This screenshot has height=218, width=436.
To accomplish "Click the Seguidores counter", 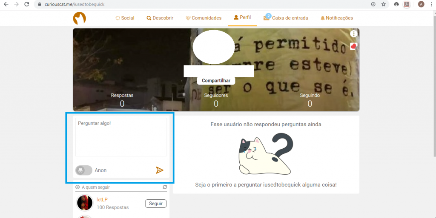I will (x=216, y=100).
